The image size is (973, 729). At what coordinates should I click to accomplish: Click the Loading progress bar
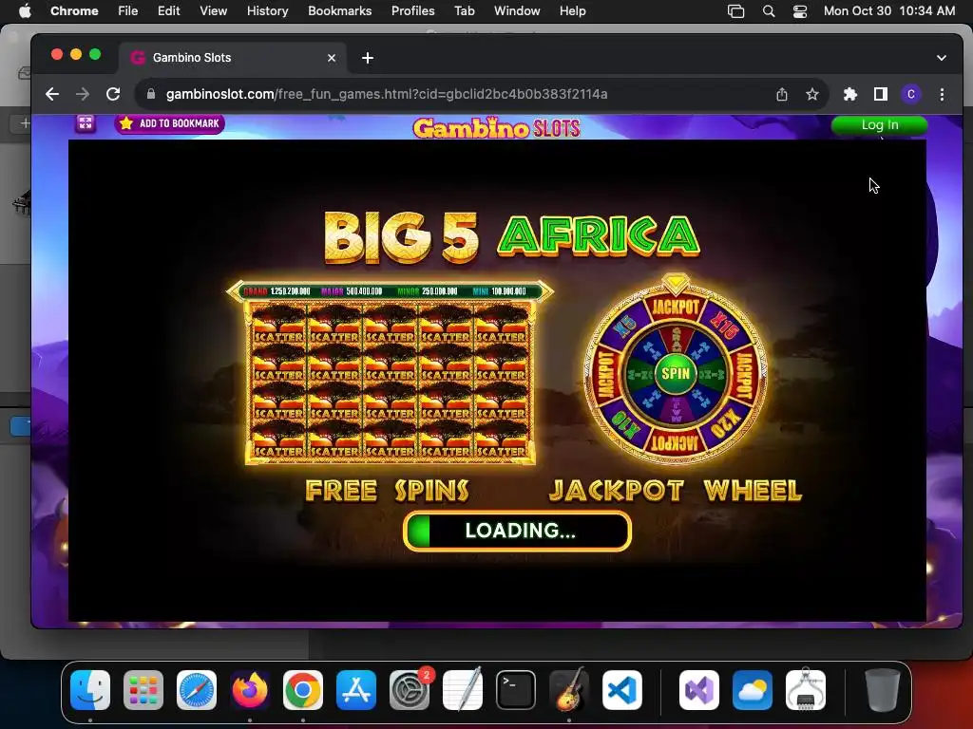pos(517,531)
